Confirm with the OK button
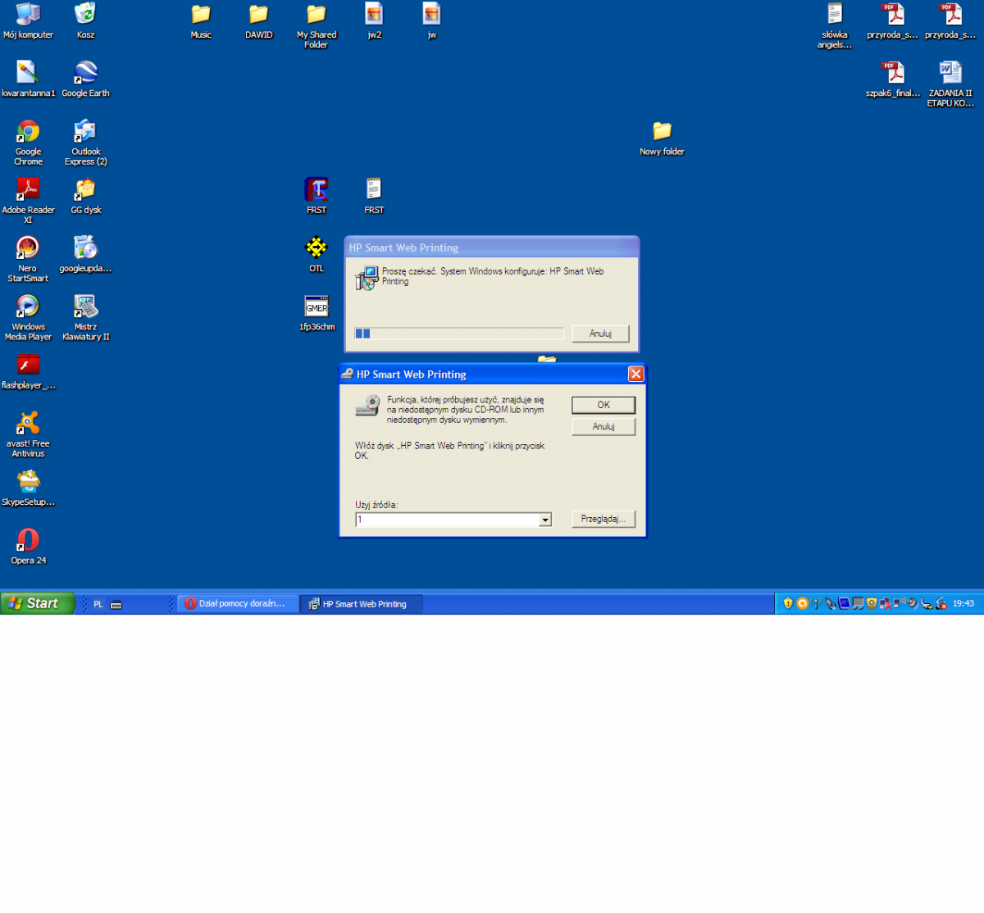984x913 pixels. tap(604, 405)
